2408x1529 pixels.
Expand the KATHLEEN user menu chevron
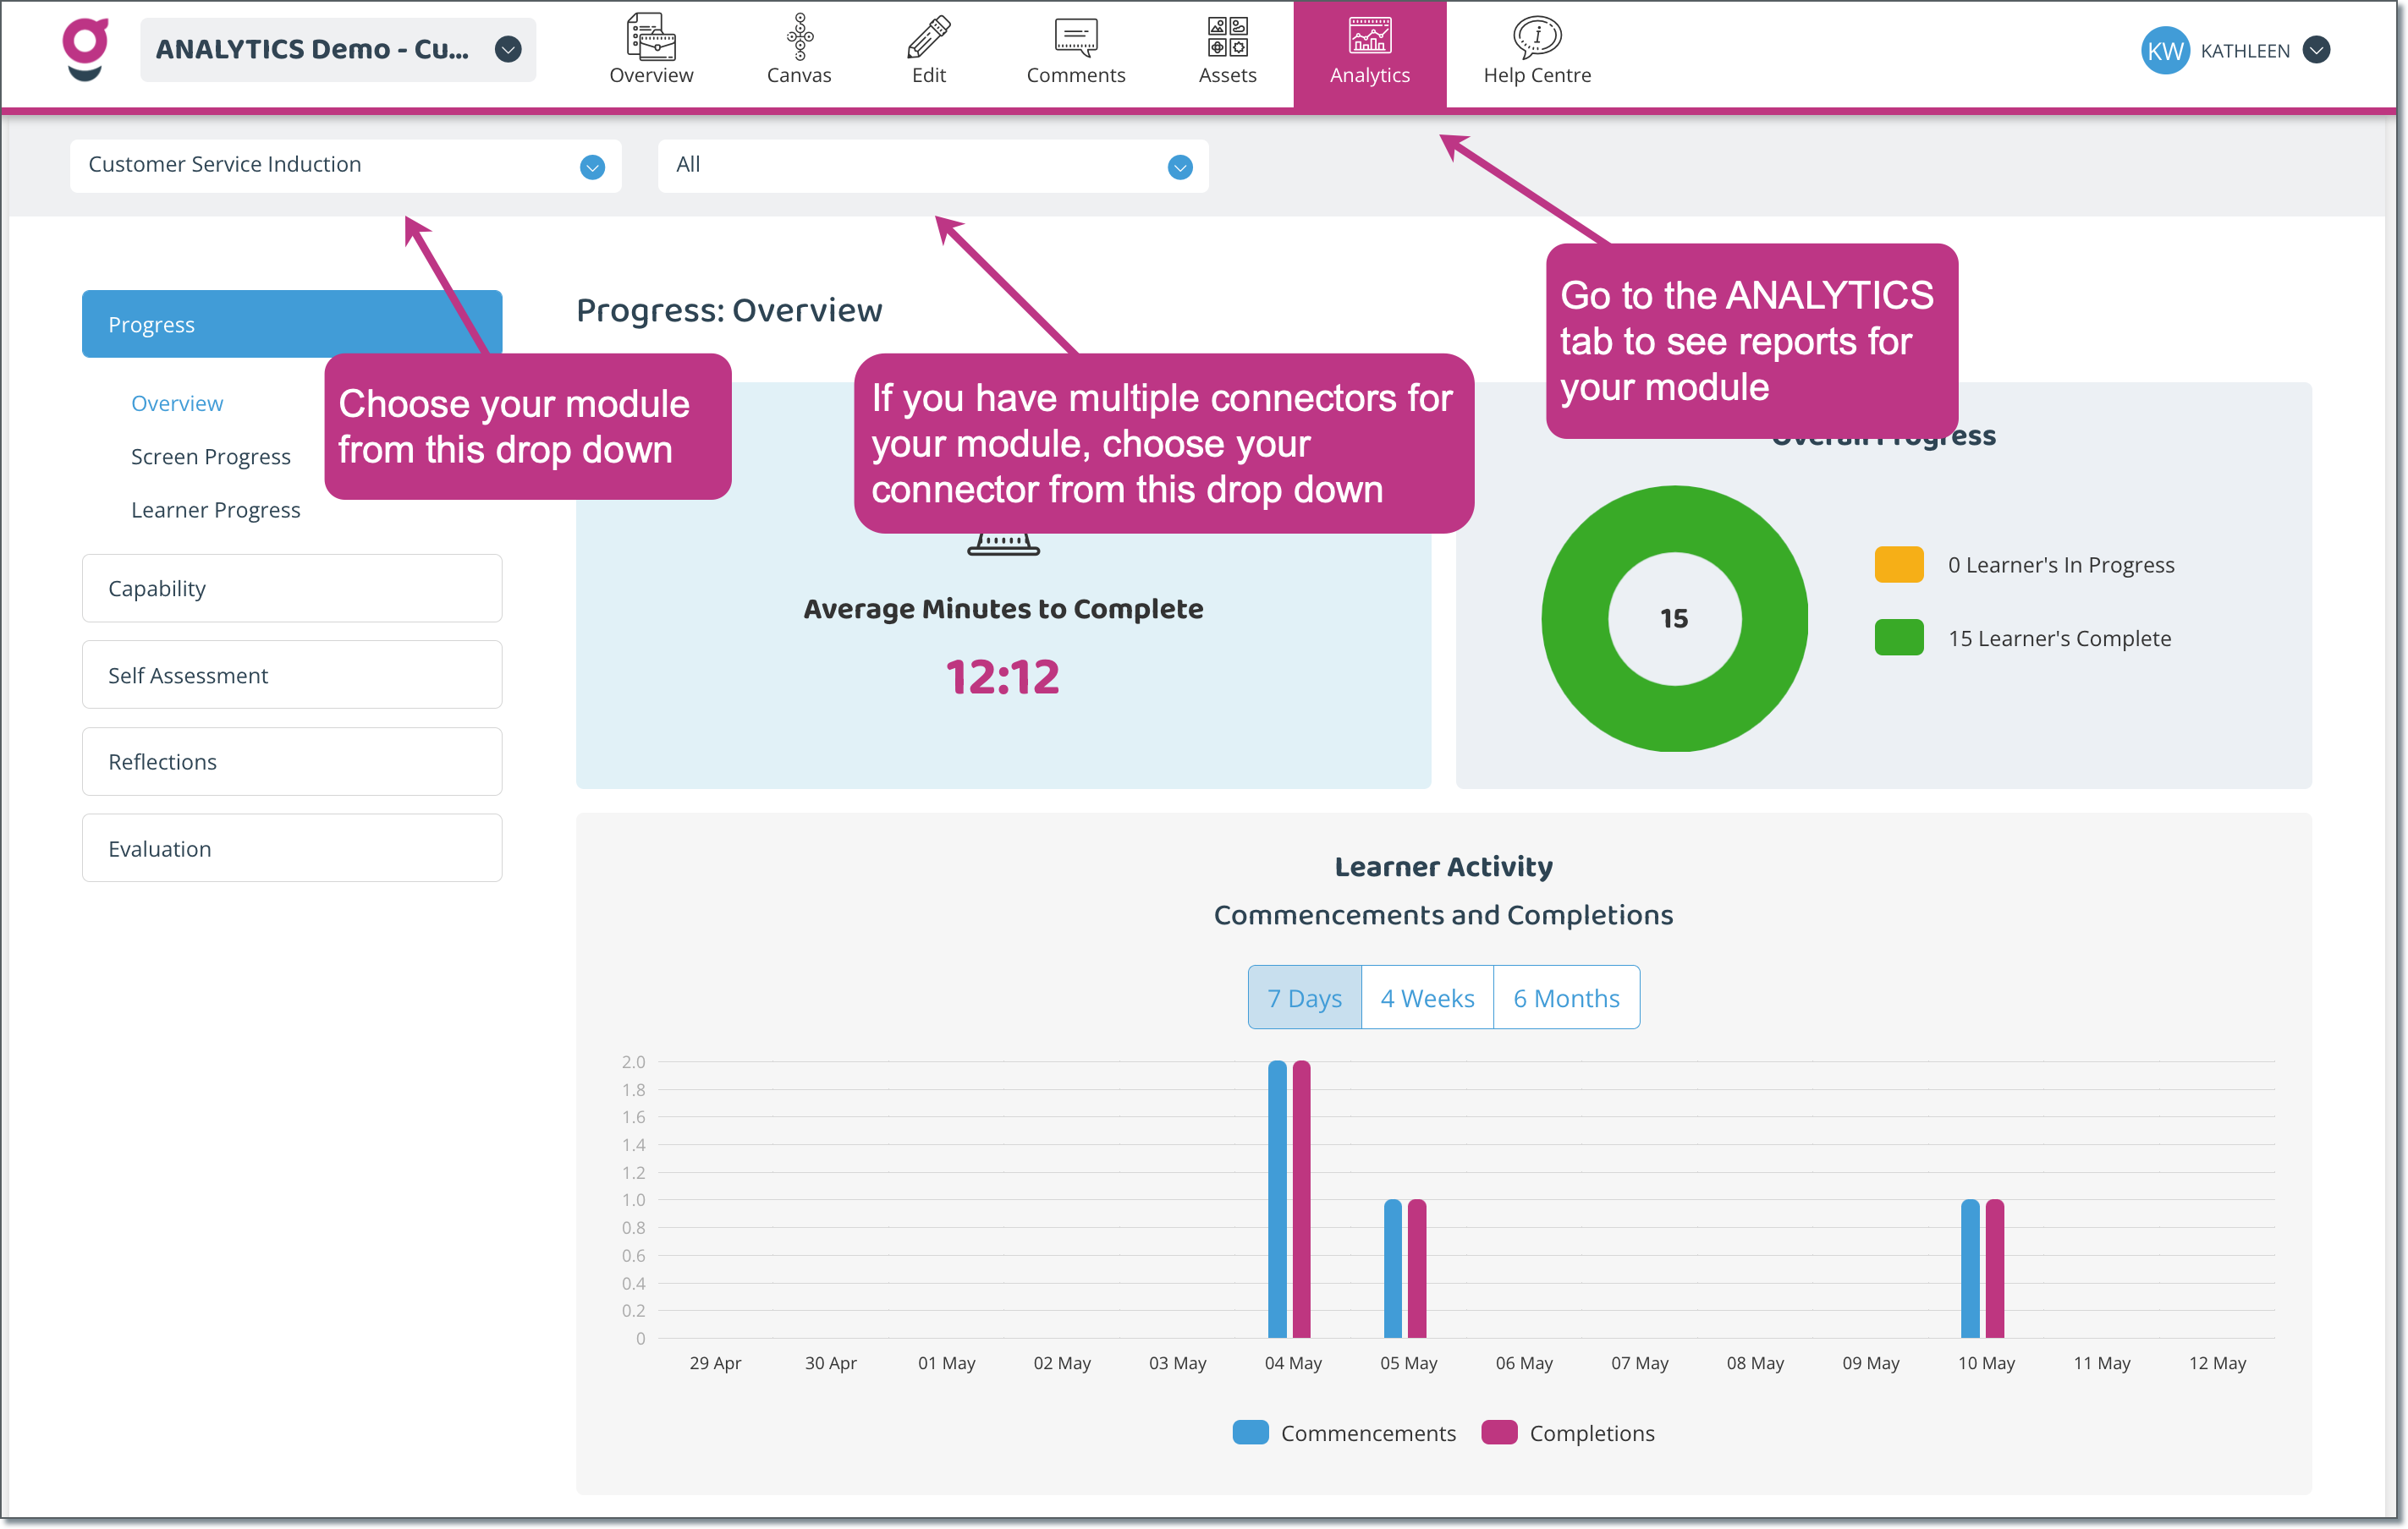(2316, 50)
